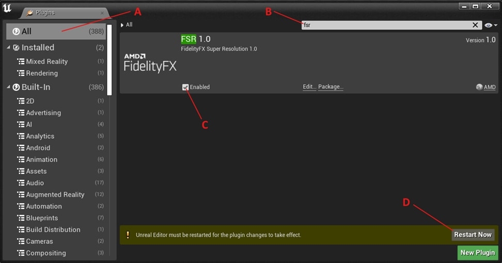Click the Unreal Engine logo icon

coord(7,8)
